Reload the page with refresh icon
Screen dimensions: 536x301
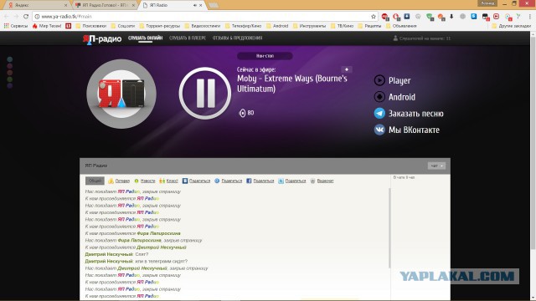point(26,17)
